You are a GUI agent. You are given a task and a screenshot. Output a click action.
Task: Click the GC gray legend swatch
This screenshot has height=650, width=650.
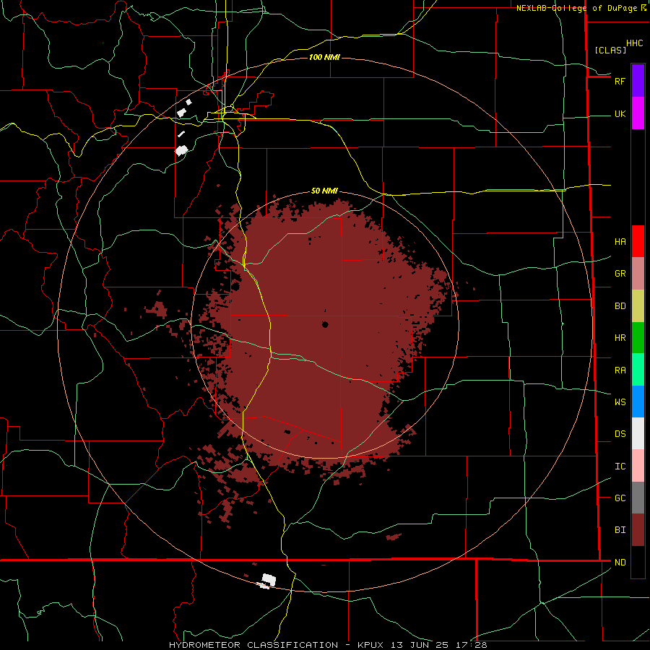(x=638, y=498)
